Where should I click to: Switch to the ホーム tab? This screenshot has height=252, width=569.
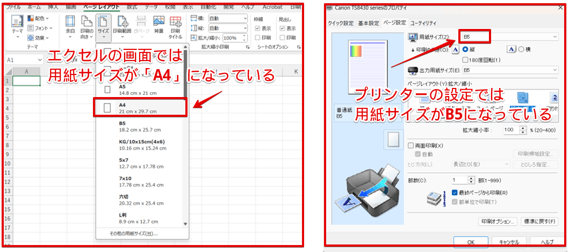[x=34, y=6]
